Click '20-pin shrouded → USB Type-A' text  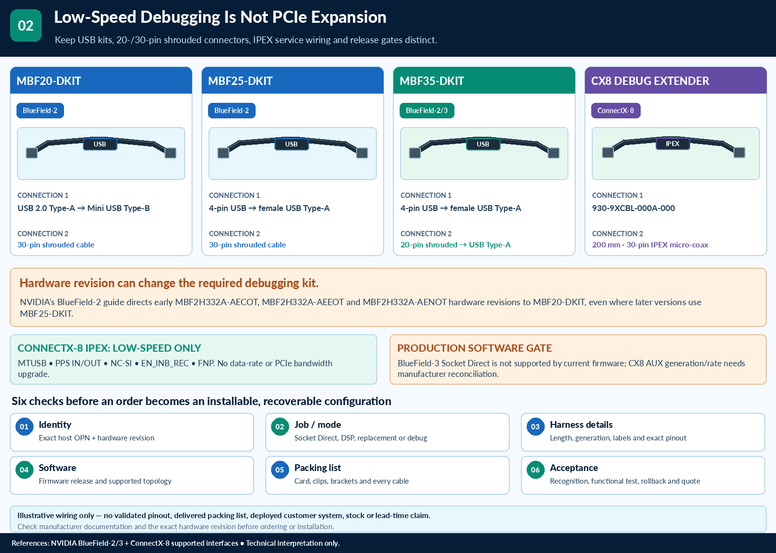click(455, 245)
